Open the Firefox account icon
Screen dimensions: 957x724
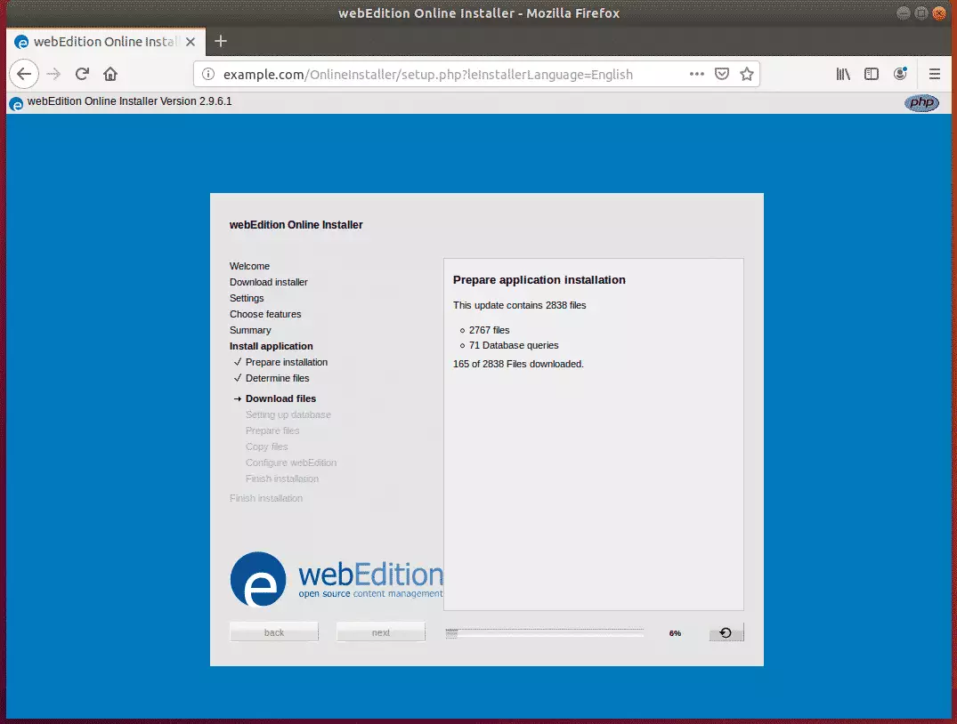(900, 75)
